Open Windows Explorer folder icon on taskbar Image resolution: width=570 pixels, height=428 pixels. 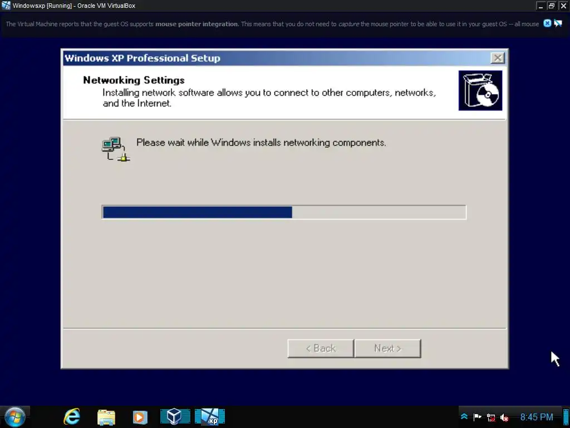(106, 417)
